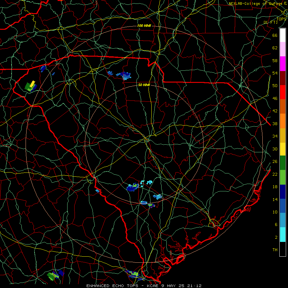Click the "10" legend value

[275, 212]
